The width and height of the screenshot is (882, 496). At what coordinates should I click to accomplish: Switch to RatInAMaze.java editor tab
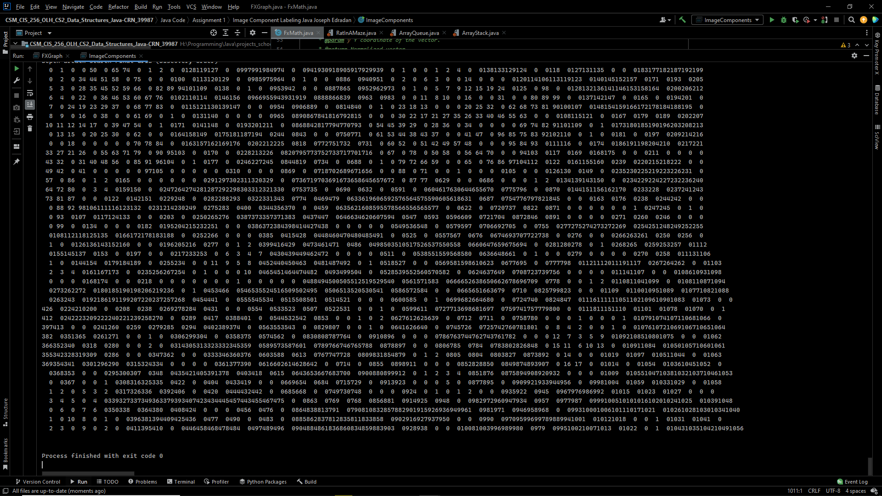click(356, 33)
